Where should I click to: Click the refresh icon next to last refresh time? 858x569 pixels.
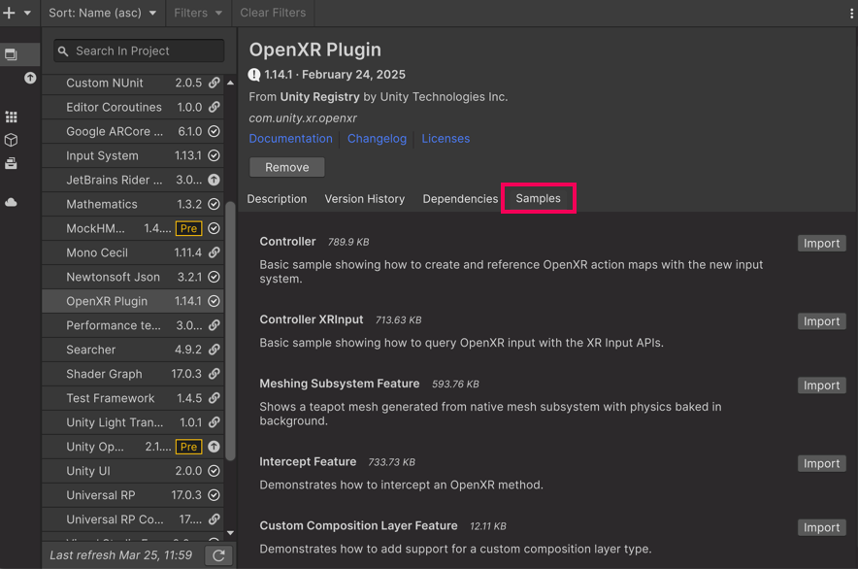pyautogui.click(x=219, y=555)
